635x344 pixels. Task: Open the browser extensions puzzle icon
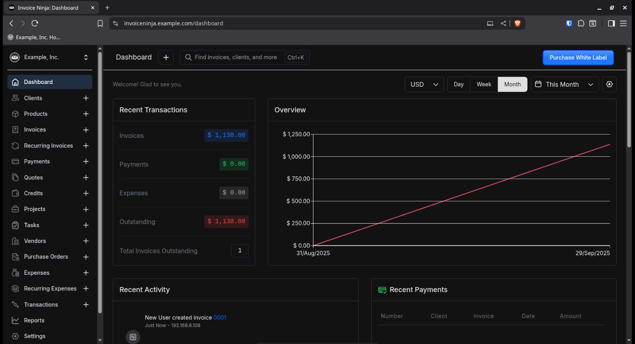[581, 23]
